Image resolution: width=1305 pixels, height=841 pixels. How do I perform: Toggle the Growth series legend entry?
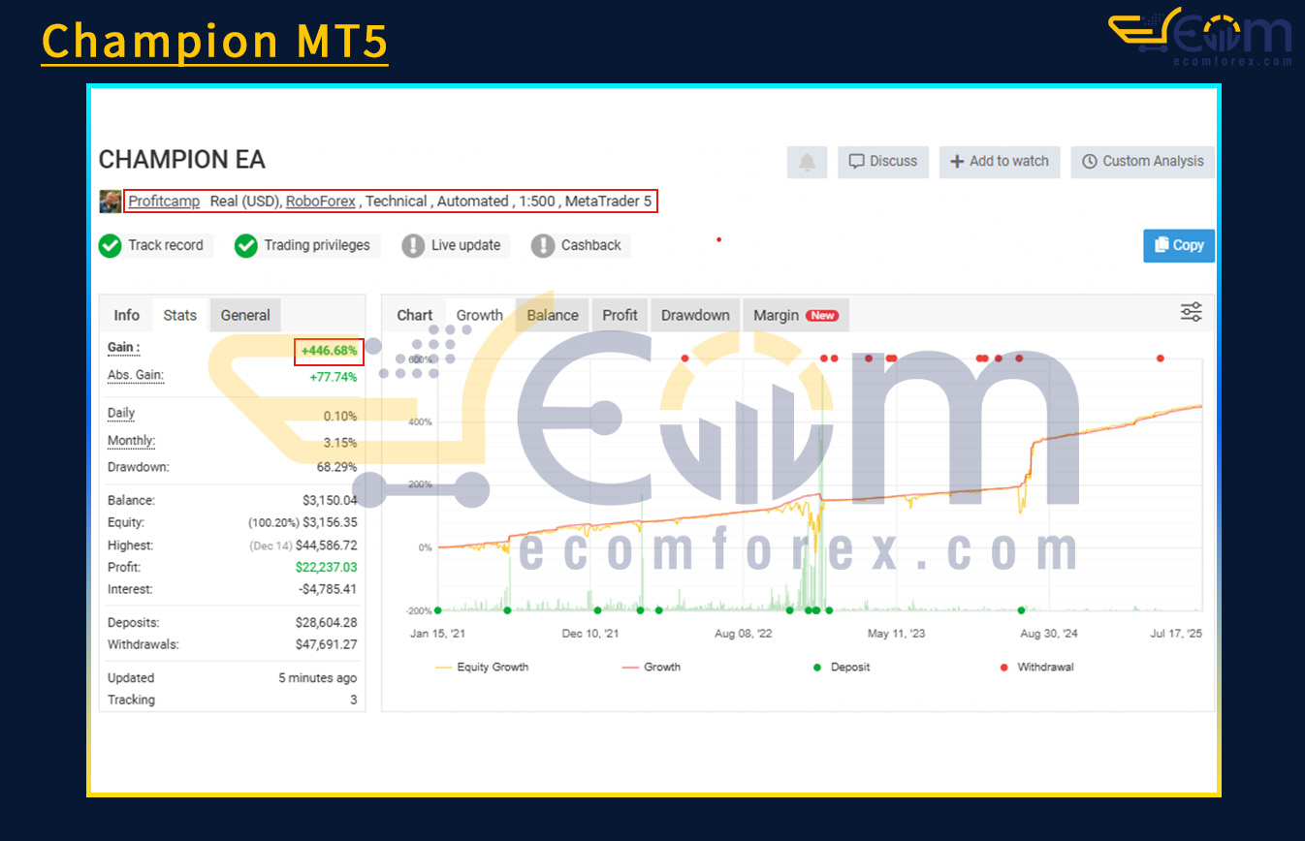651,667
